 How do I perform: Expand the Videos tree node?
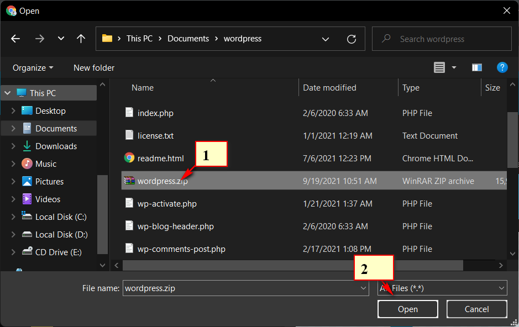(13, 199)
